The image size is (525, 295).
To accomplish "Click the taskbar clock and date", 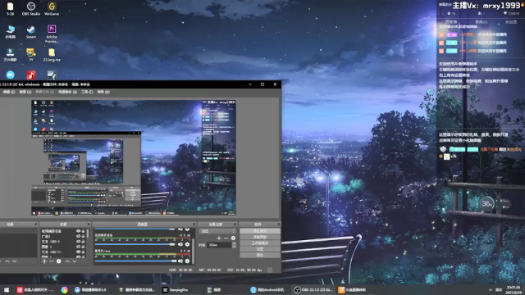I will (x=514, y=290).
